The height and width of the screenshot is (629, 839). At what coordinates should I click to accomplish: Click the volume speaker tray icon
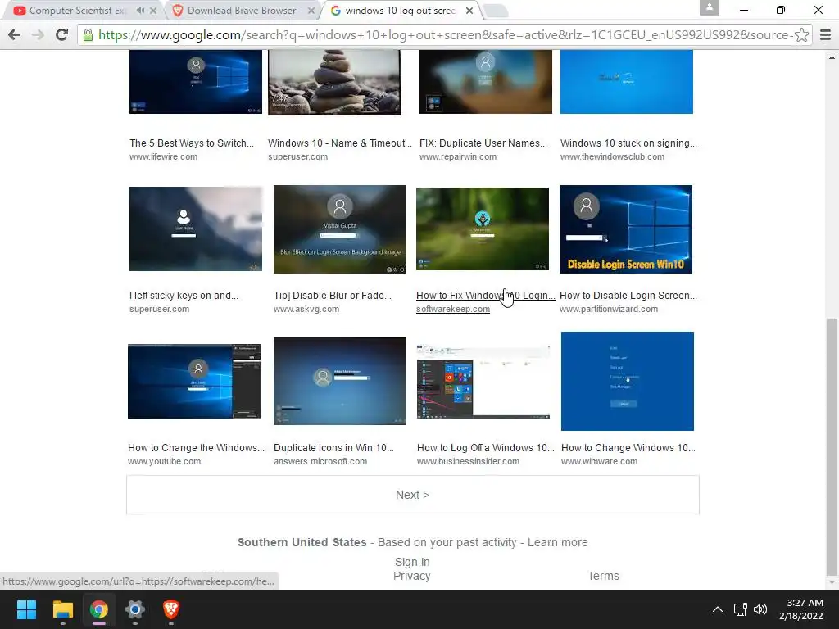click(x=760, y=609)
